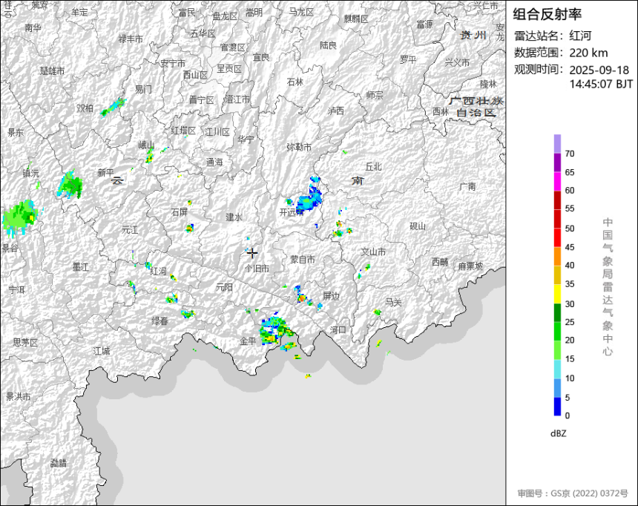Click the 个旧市 map label
Image resolution: width=638 pixels, height=506 pixels.
click(x=257, y=269)
